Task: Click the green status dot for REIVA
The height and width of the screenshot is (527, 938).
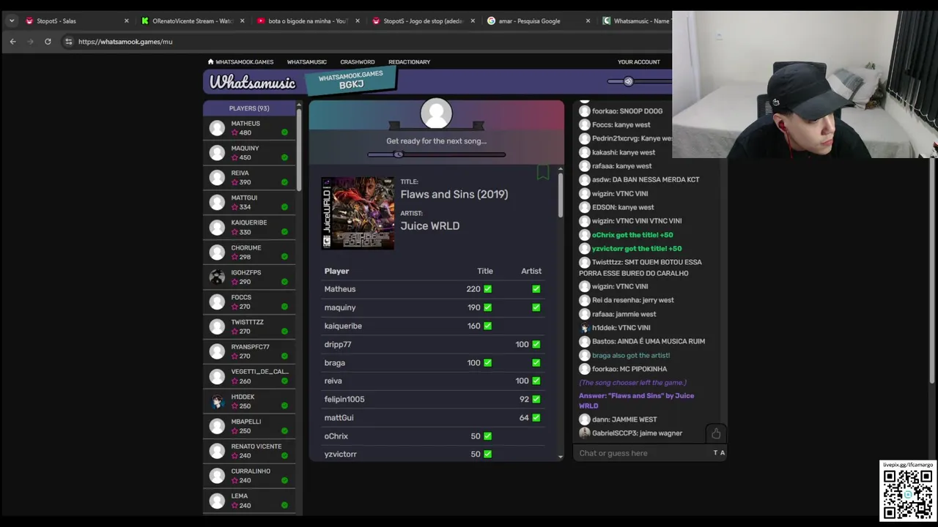Action: [284, 182]
